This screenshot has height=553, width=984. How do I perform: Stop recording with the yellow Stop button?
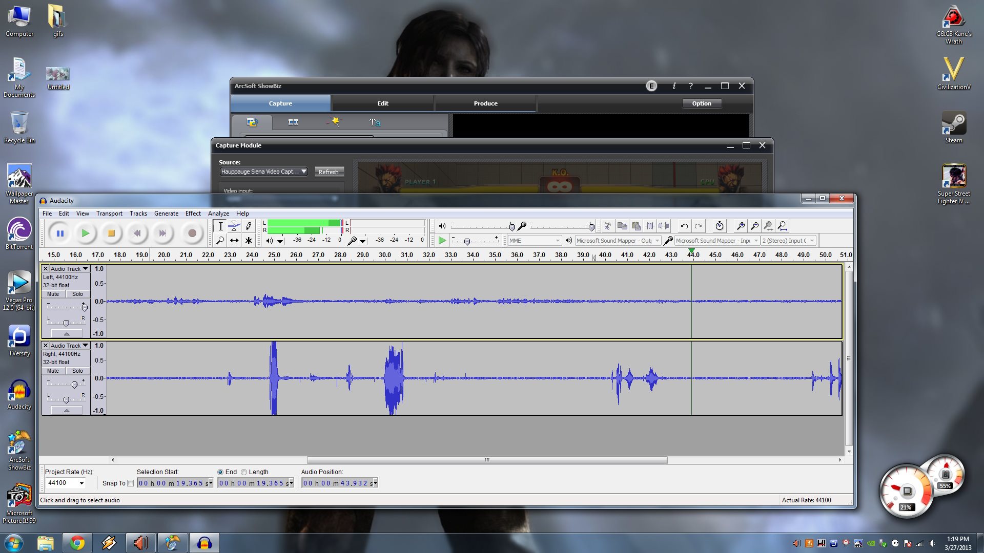[111, 233]
